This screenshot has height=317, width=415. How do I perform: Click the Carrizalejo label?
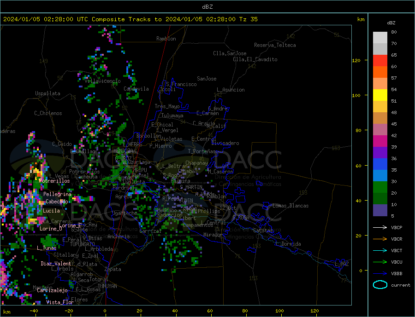(52, 291)
